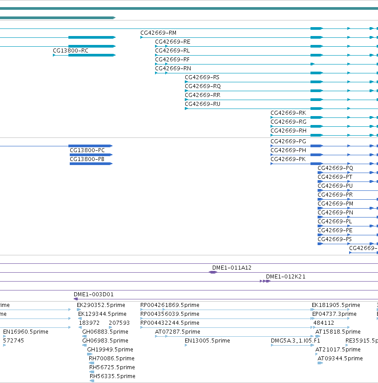Open the CG42669-RQ transcript label
Image resolution: width=378 pixels, height=383 pixels.
[203, 86]
